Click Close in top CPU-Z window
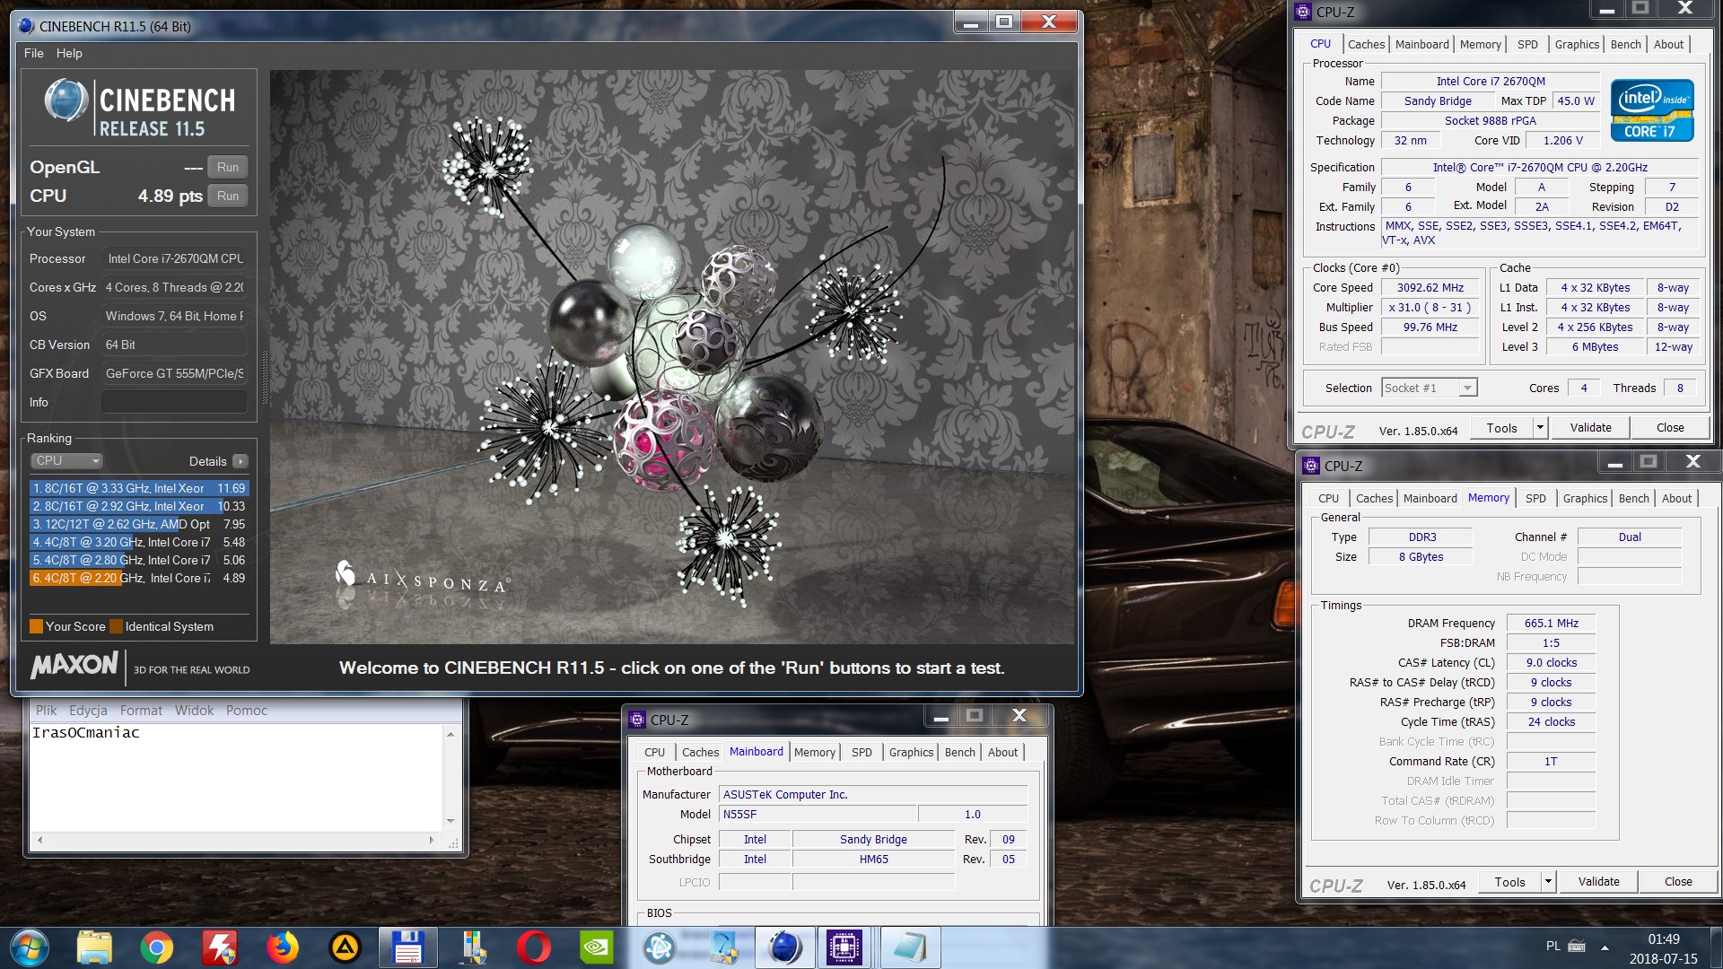Screen dimensions: 1723x969 (x=1670, y=428)
